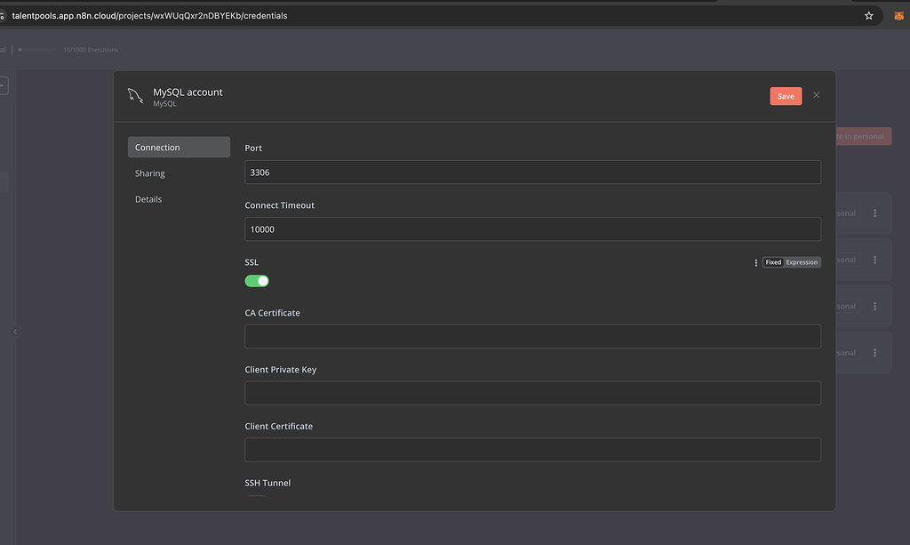Viewport: 910px width, 545px height.
Task: Click inside the Port input field
Action: pyautogui.click(x=532, y=172)
